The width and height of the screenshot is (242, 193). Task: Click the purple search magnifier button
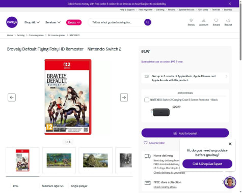coord(147,22)
